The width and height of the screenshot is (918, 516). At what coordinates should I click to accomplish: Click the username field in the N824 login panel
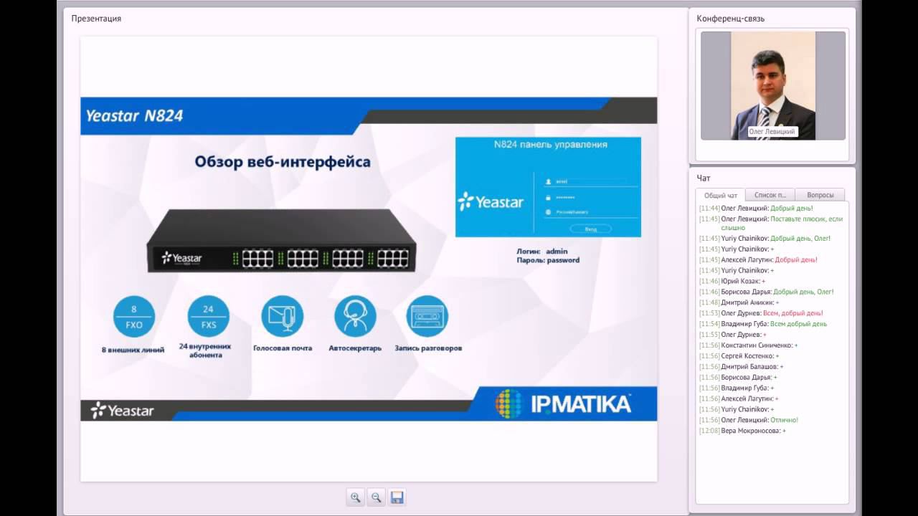pyautogui.click(x=591, y=182)
